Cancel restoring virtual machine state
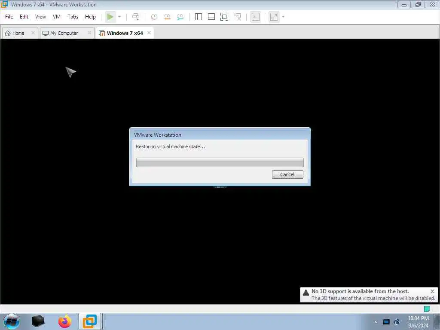This screenshot has width=440, height=330. tap(287, 174)
